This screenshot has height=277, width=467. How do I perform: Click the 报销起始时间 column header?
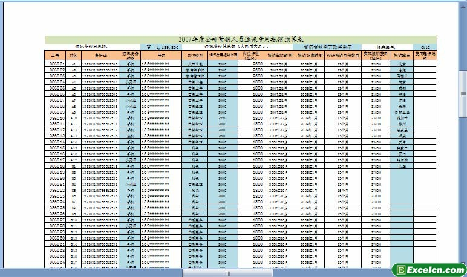279,56
